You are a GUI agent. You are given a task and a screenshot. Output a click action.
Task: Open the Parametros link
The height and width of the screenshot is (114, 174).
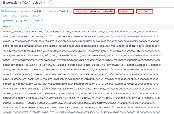pos(10,11)
